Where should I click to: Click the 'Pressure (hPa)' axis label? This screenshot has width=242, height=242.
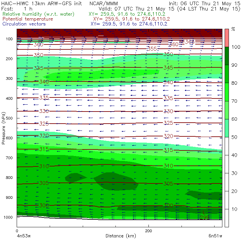[x=3, y=128]
